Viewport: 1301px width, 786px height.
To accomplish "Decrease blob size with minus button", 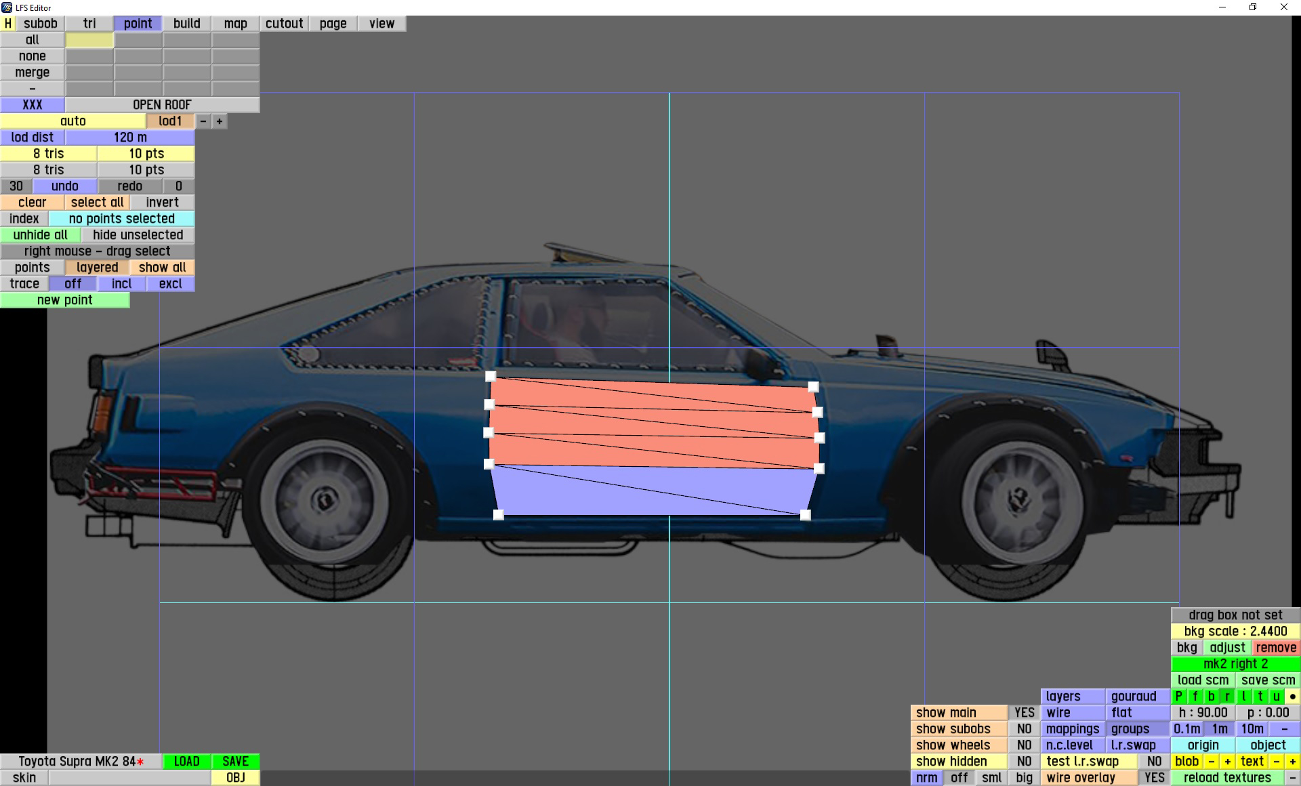I will coord(1212,761).
